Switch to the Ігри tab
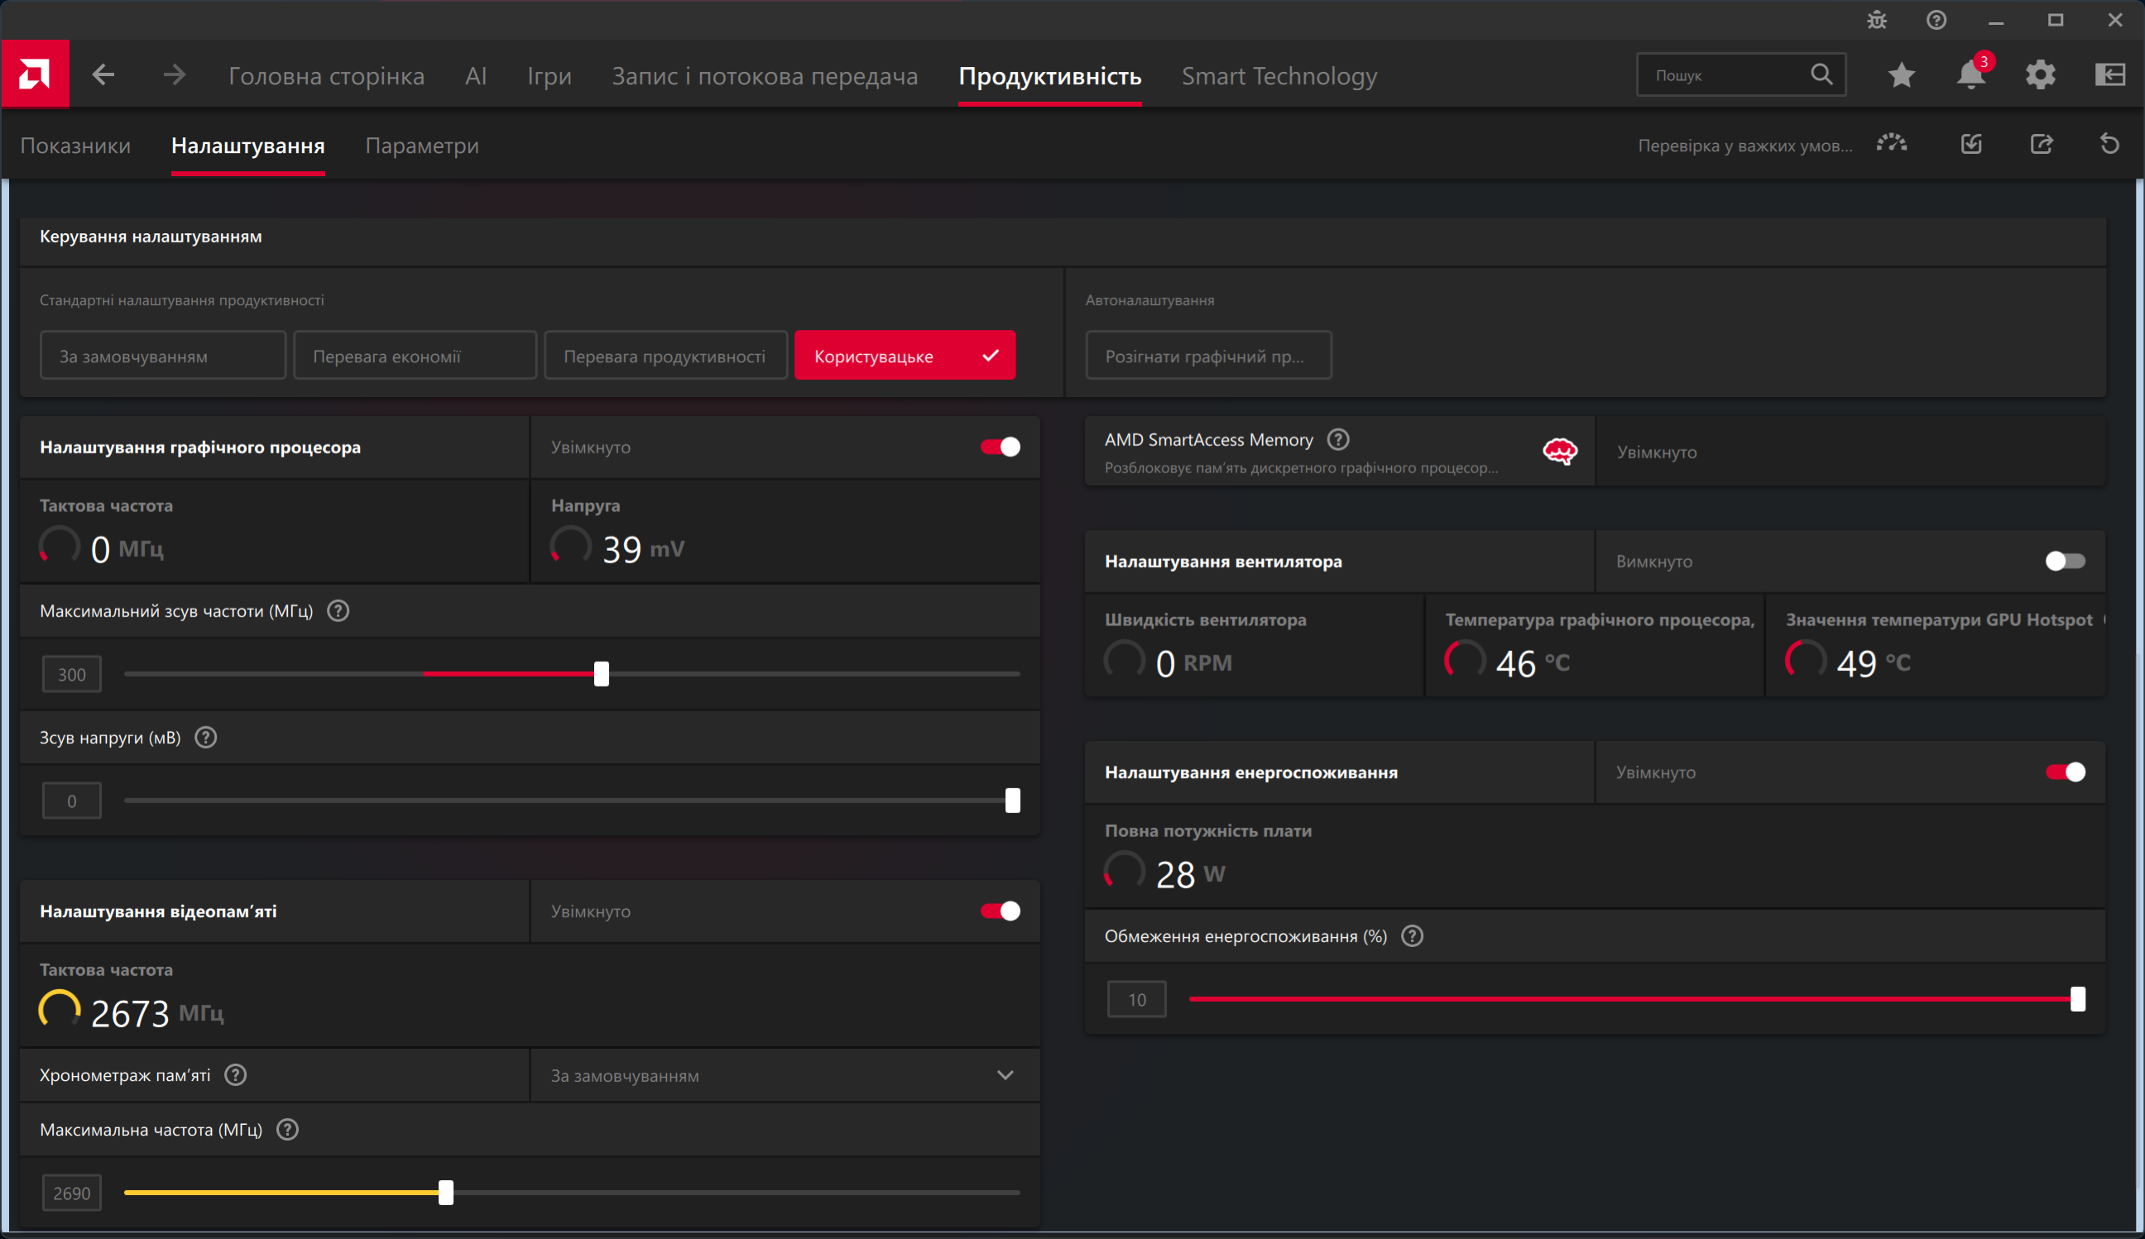2145x1239 pixels. click(549, 76)
